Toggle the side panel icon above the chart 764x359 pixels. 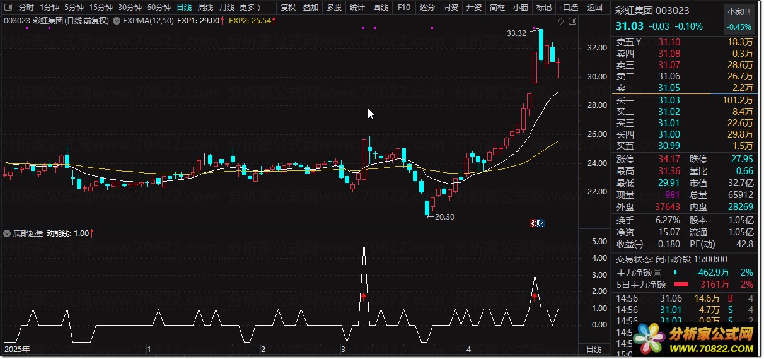click(x=572, y=20)
